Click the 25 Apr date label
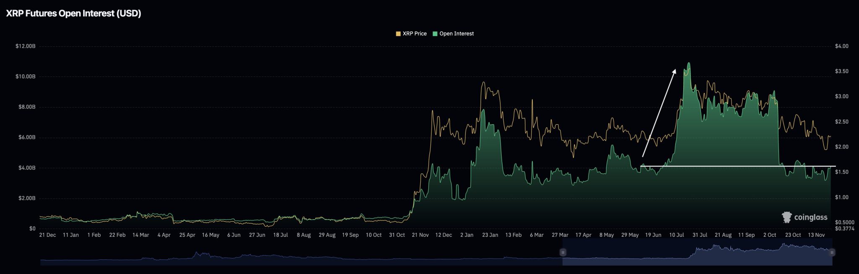The image size is (859, 274). click(187, 235)
